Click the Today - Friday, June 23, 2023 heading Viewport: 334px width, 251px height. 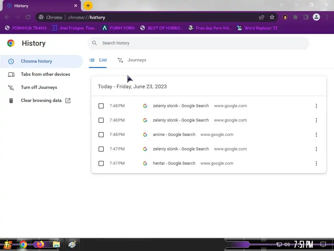132,86
